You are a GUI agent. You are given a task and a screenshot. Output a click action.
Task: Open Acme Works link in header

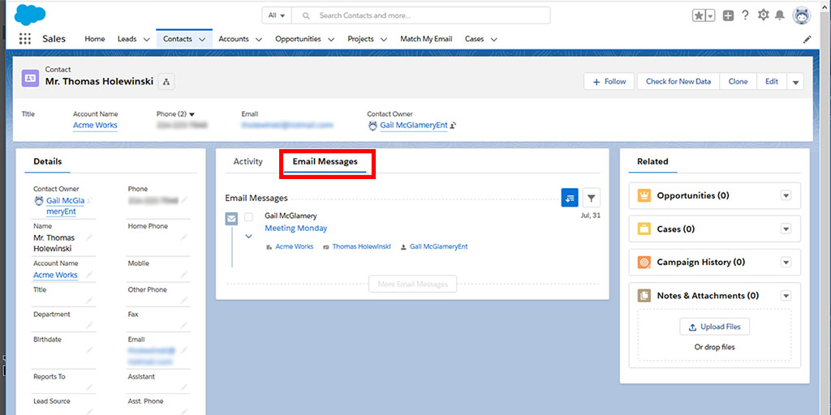pyautogui.click(x=96, y=126)
